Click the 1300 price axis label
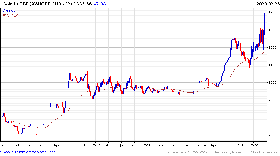The image size is (280, 156). 272,30
